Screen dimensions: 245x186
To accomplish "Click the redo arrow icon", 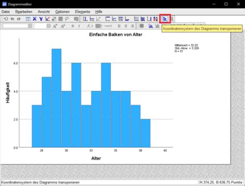I will point(19,19).
